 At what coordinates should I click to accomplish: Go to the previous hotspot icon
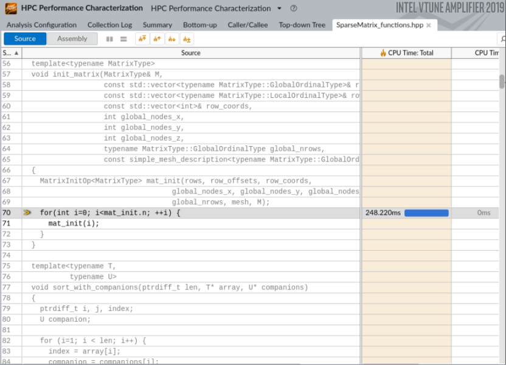[x=157, y=39]
